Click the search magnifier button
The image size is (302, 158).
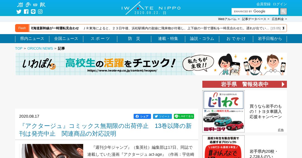(x=283, y=11)
